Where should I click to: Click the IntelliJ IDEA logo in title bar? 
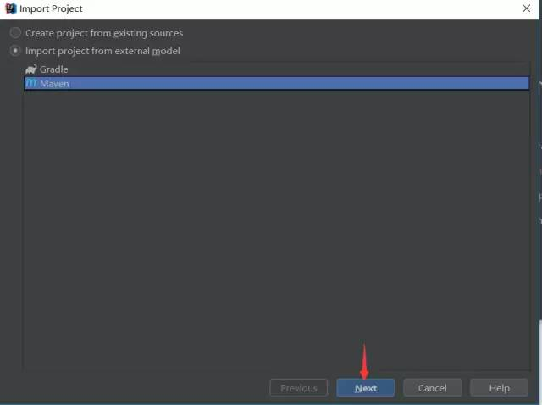11,8
